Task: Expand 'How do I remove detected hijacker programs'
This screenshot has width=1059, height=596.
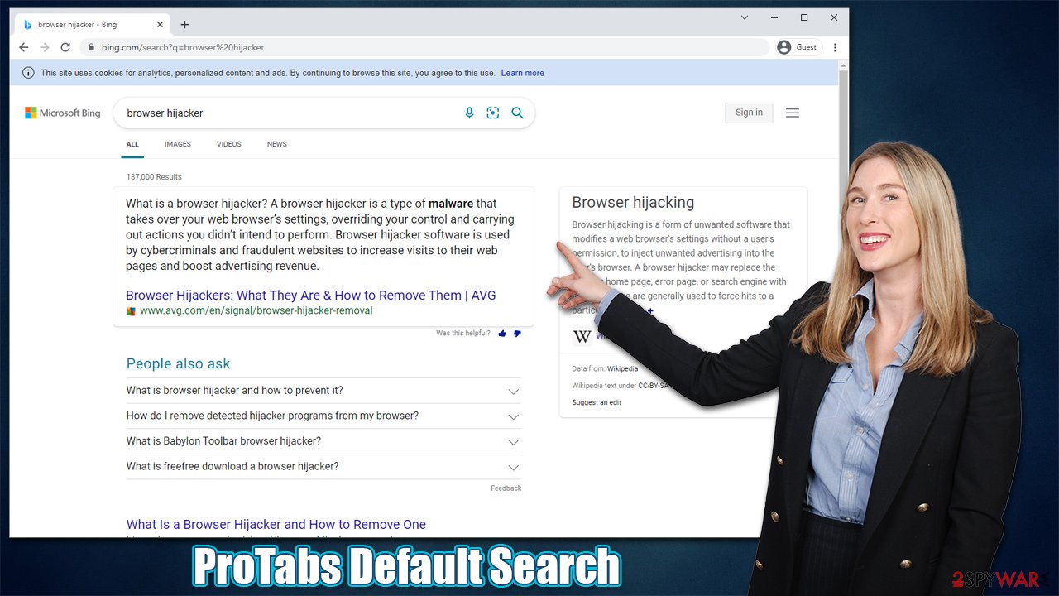Action: pyautogui.click(x=323, y=416)
